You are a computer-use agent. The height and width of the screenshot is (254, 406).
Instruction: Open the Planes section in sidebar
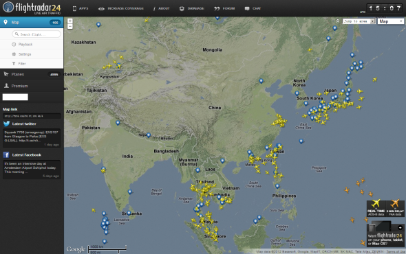tap(32, 74)
